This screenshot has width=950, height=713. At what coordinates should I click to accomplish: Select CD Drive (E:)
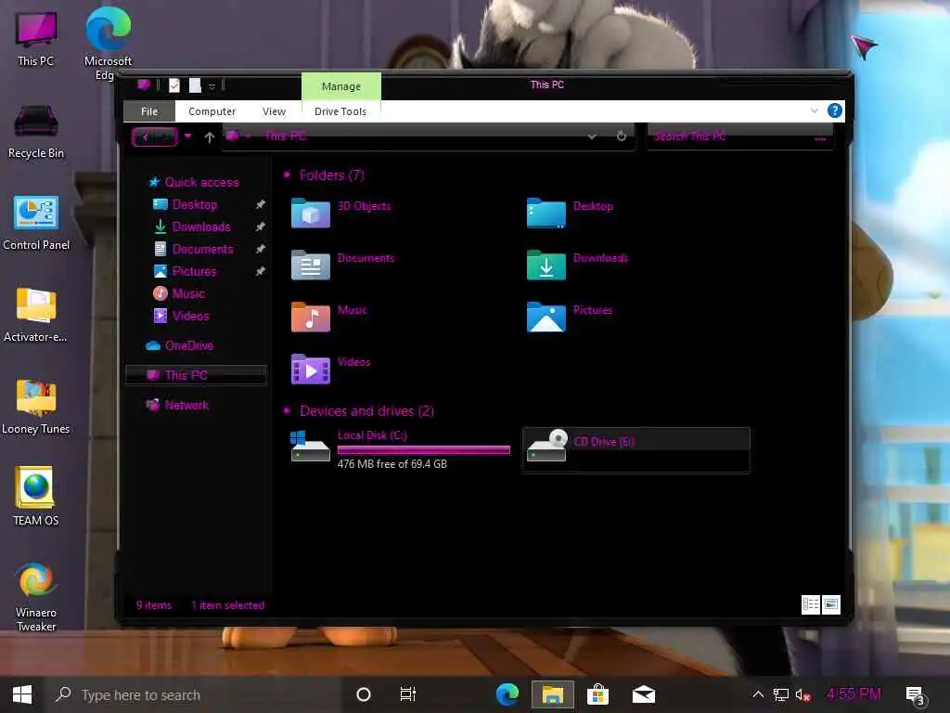(635, 450)
